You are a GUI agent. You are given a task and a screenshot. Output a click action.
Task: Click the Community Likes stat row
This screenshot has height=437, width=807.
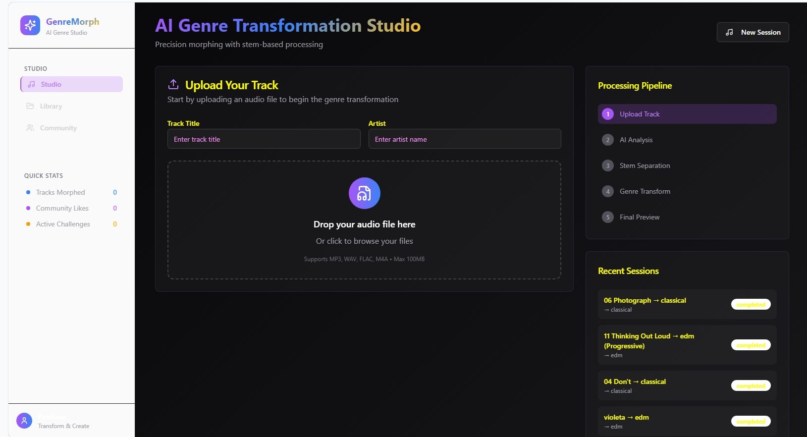(x=72, y=208)
